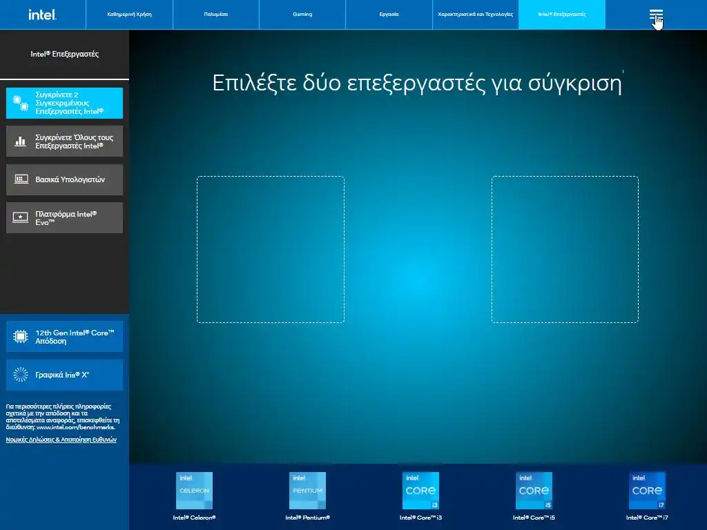Open the Καθημερινή Χρήση tab
Image resolution: width=707 pixels, height=530 pixels.
tap(129, 14)
